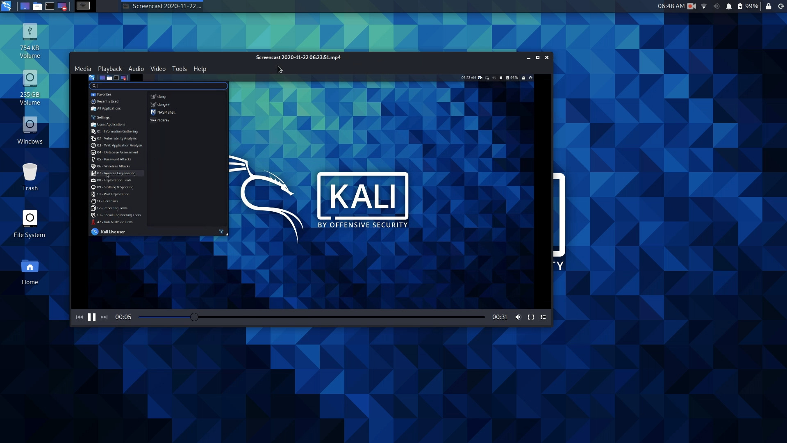Open the Playback menu
The height and width of the screenshot is (443, 787).
(110, 69)
